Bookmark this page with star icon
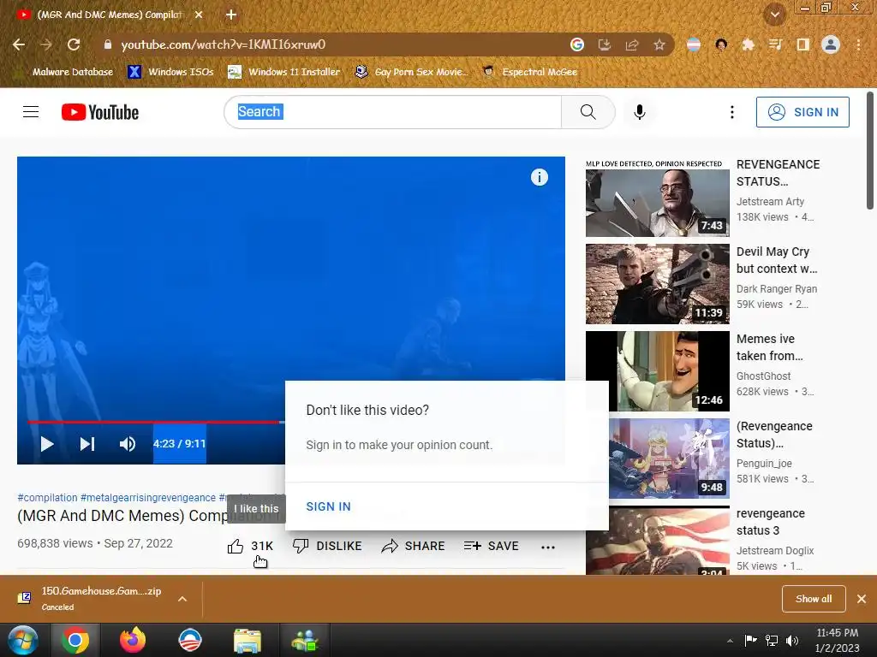The image size is (877, 657). tap(659, 44)
